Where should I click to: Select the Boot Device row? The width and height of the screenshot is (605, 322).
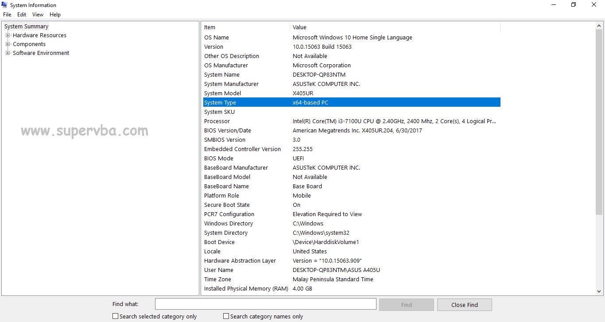pos(352,242)
